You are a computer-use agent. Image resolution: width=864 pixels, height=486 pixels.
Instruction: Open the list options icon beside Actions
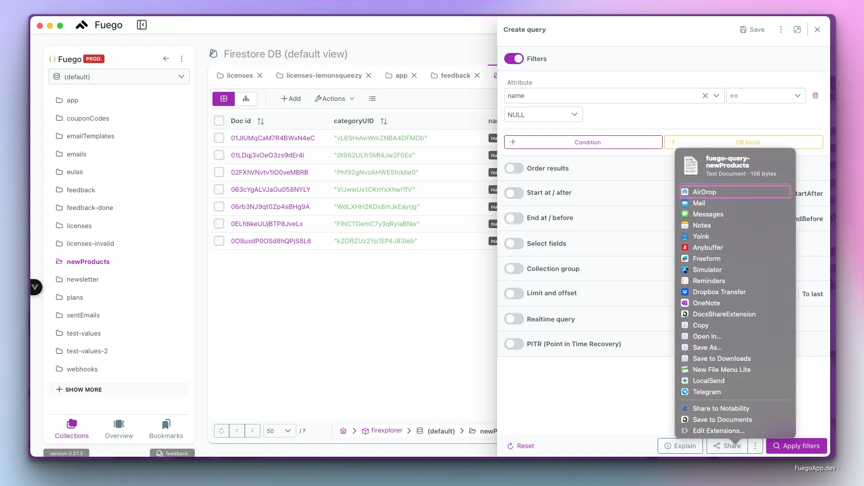coord(372,98)
